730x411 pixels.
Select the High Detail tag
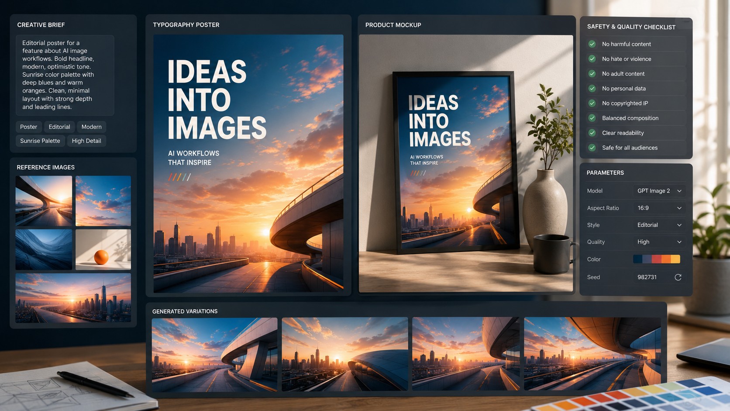tap(86, 141)
